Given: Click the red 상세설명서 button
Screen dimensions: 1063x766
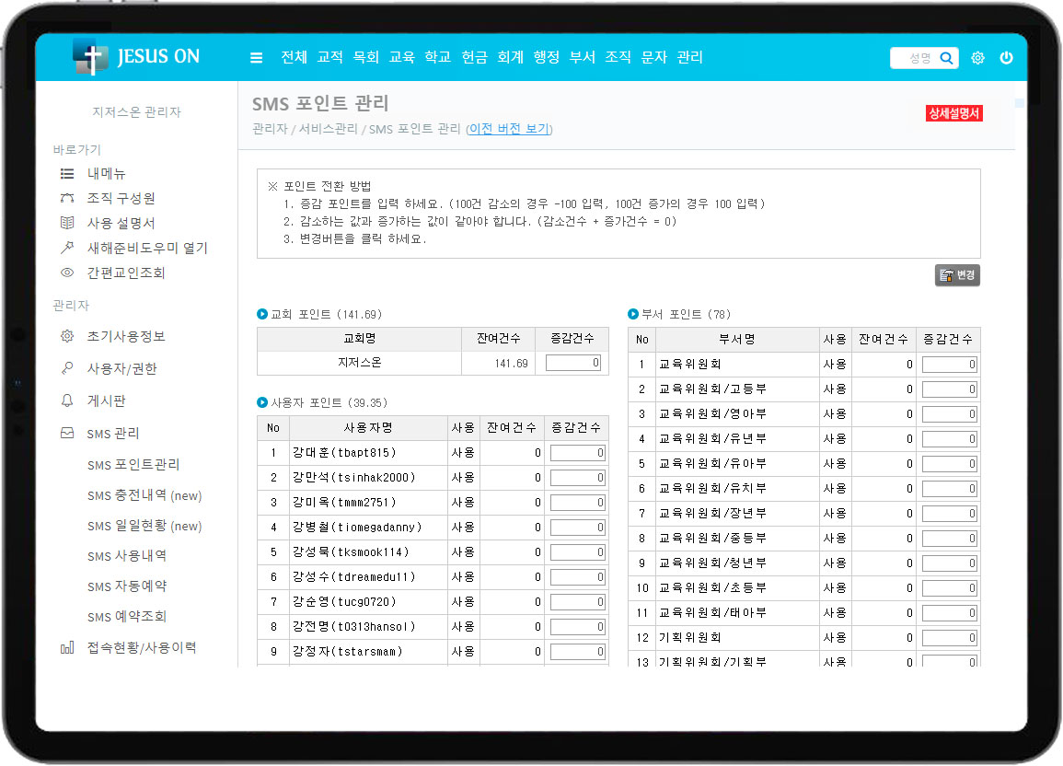Looking at the screenshot, I should (x=954, y=113).
